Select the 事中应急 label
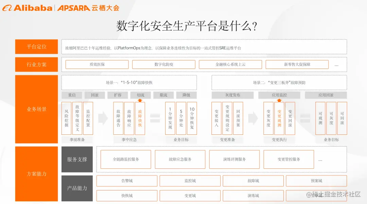 pyautogui.click(x=129, y=140)
